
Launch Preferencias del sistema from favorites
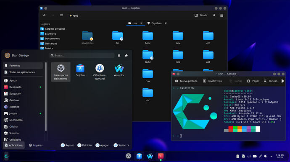(x=61, y=72)
